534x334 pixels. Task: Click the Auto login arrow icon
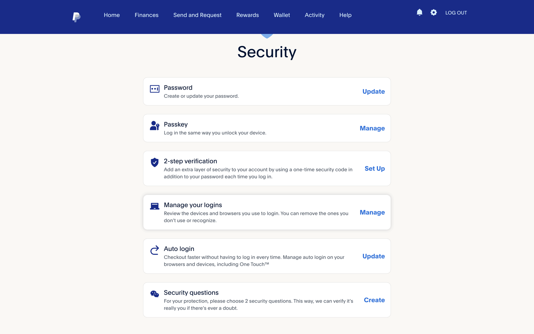(155, 250)
